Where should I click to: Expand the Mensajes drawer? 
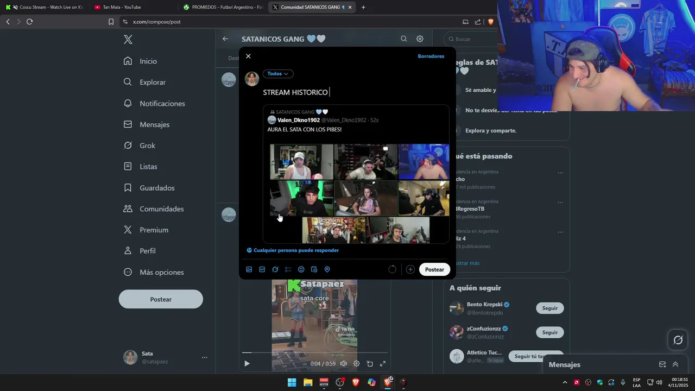675,364
